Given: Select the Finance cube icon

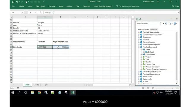Looking at the screenshot, I should click(141, 40).
